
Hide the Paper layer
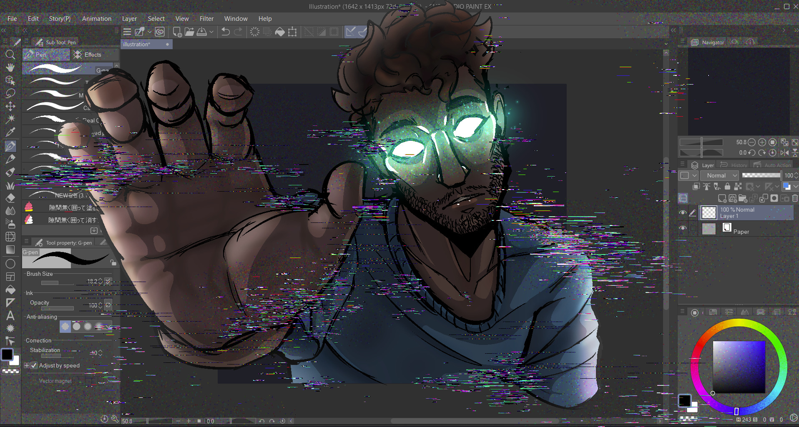(683, 228)
